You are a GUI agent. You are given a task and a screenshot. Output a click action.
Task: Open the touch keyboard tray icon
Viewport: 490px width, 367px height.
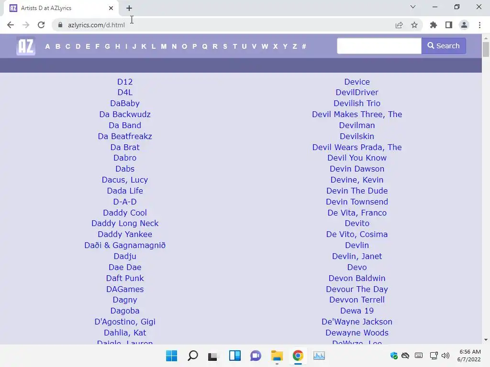tap(419, 356)
